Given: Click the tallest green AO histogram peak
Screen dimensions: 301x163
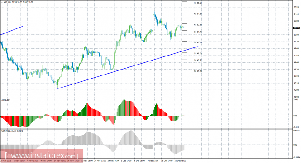Looking at the screenshot, I should [124, 107].
